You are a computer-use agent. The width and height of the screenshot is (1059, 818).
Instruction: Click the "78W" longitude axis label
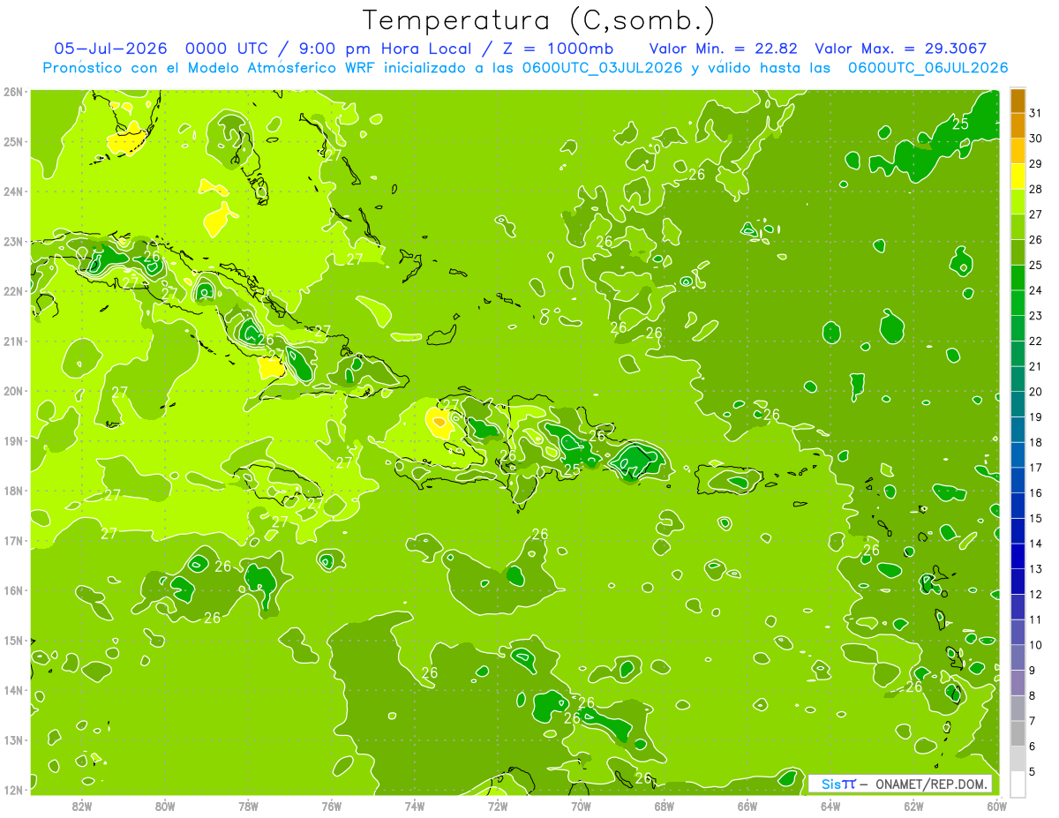(248, 806)
